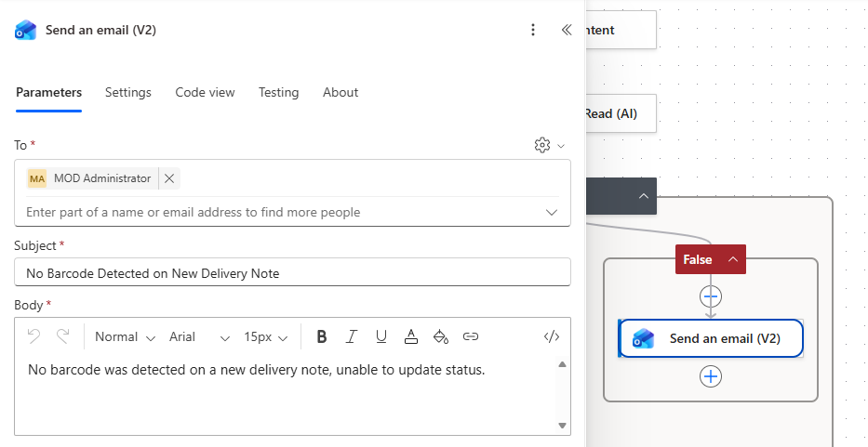Click the False branch label

coord(697,259)
